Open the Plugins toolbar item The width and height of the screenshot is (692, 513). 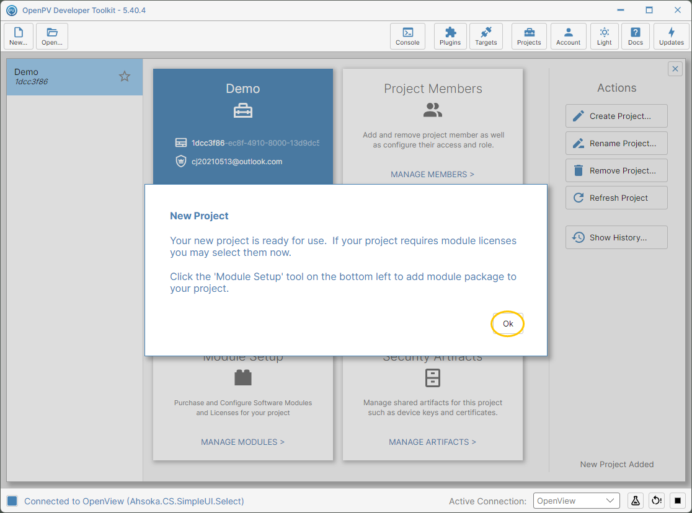(x=450, y=36)
